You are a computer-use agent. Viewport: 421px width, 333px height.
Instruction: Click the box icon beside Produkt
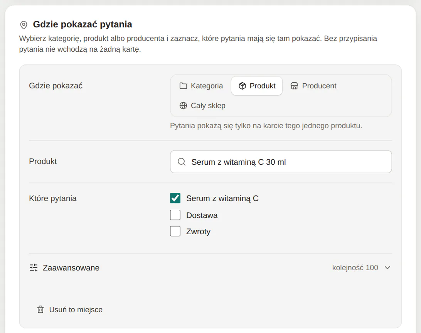coord(242,86)
